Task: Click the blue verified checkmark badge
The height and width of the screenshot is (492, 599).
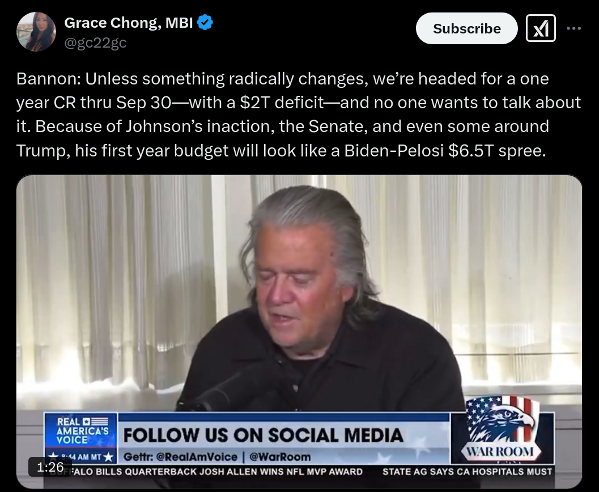Action: pos(205,23)
